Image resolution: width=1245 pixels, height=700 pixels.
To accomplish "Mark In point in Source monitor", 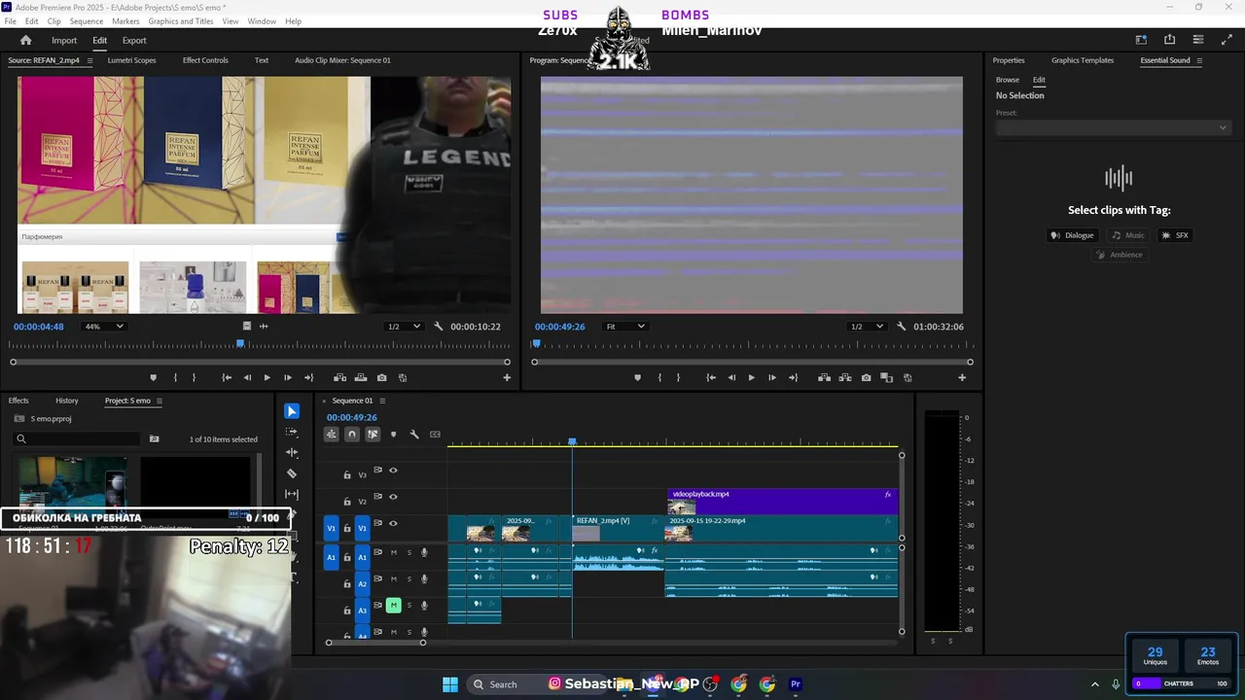I will click(175, 377).
